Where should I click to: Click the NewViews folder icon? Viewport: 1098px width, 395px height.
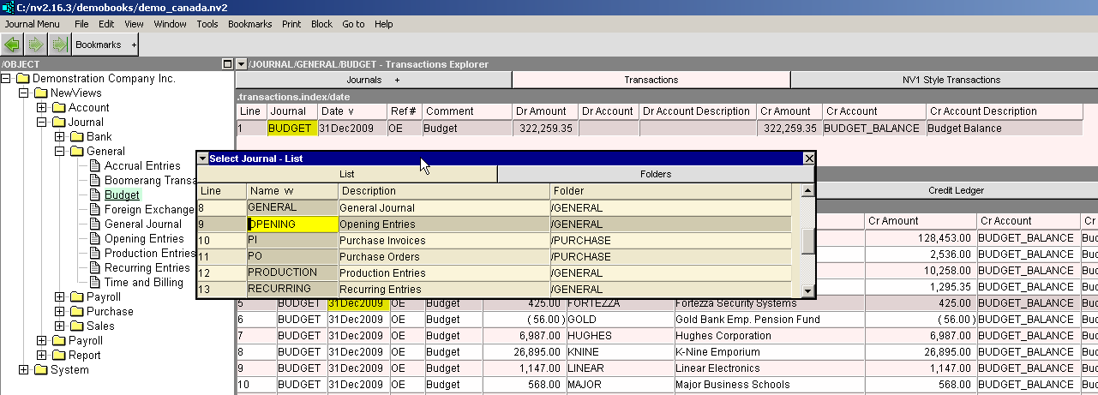click(40, 93)
